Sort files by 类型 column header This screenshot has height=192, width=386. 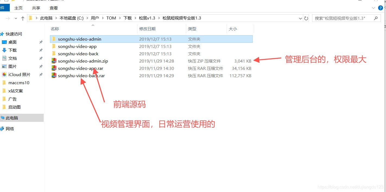192,29
